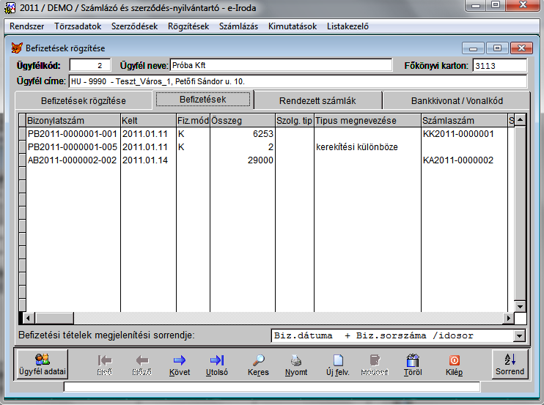Delete record using Töröl icon
The image size is (544, 405).
412,363
